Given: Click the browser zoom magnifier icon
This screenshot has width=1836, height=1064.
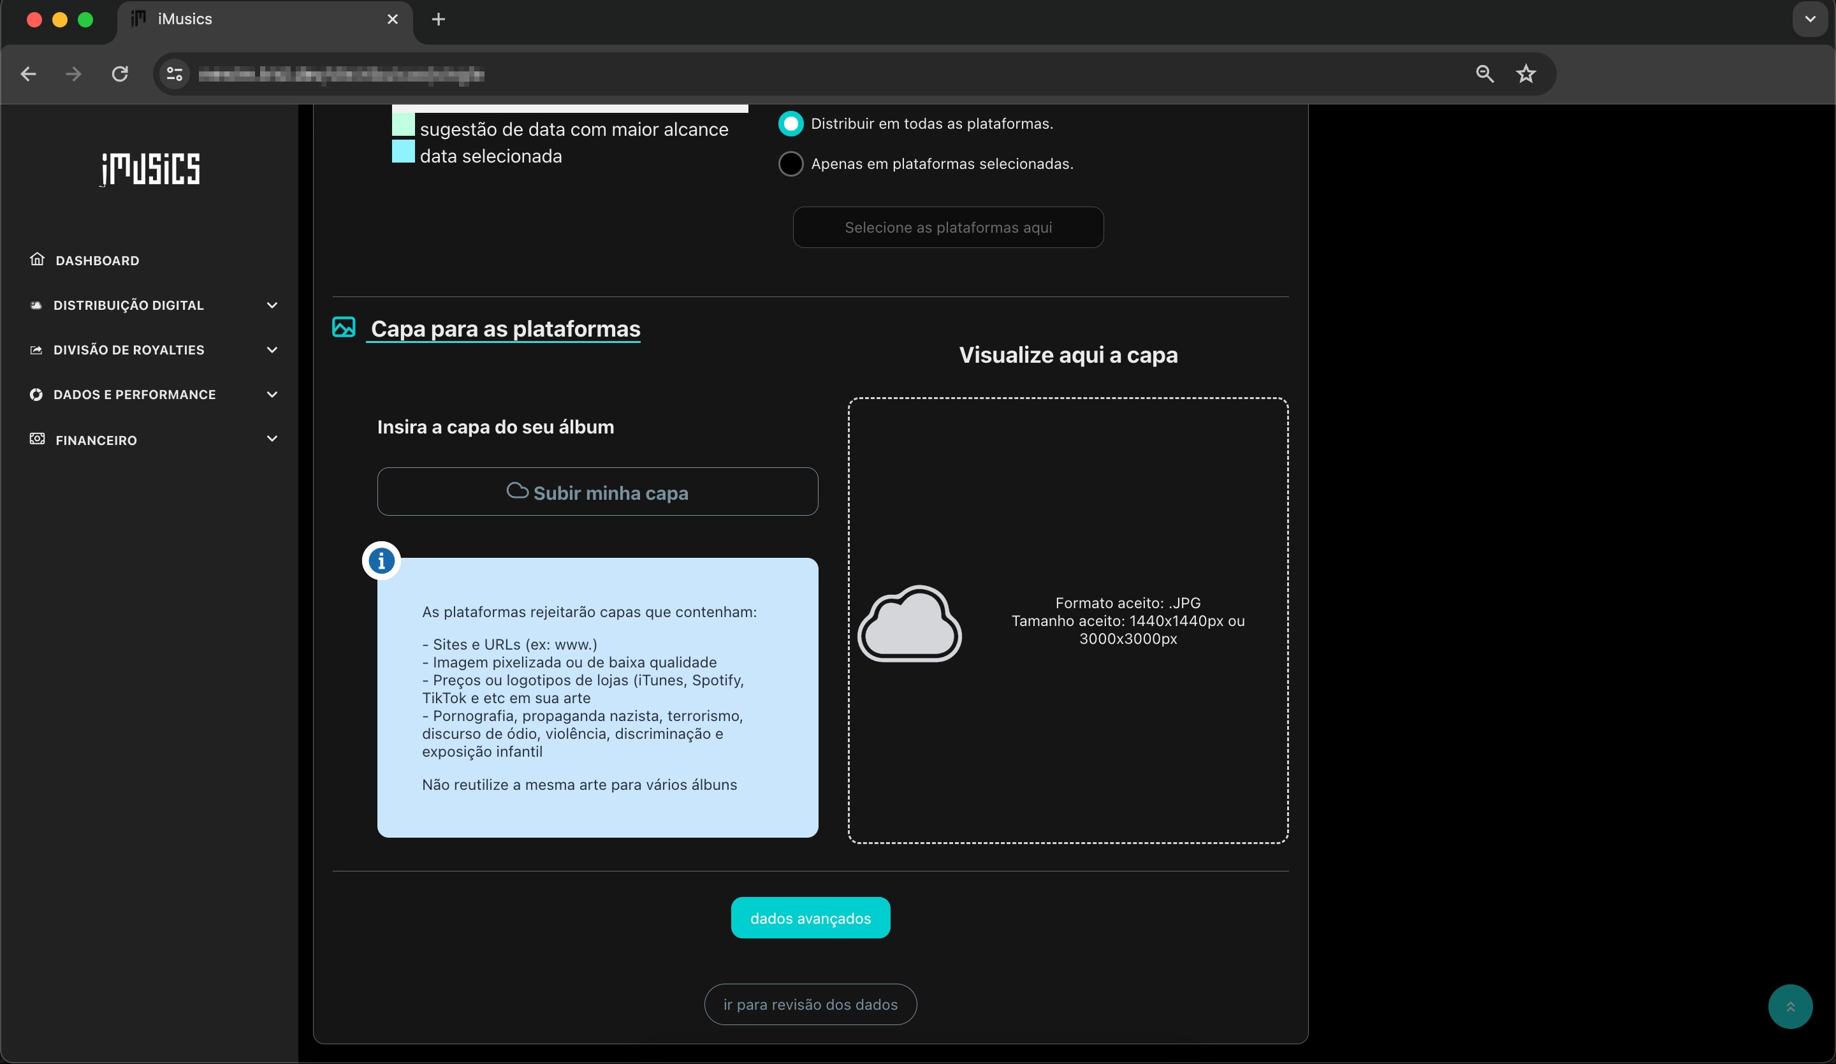Looking at the screenshot, I should pyautogui.click(x=1484, y=73).
